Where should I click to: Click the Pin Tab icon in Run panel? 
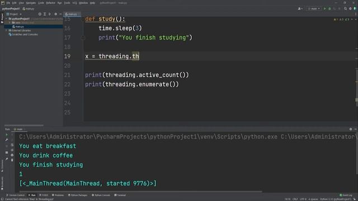point(7,159)
